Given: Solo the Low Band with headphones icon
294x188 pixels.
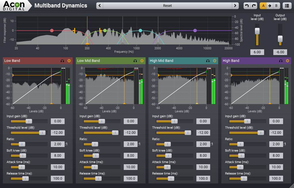Looking at the screenshot, I should click(x=61, y=61).
